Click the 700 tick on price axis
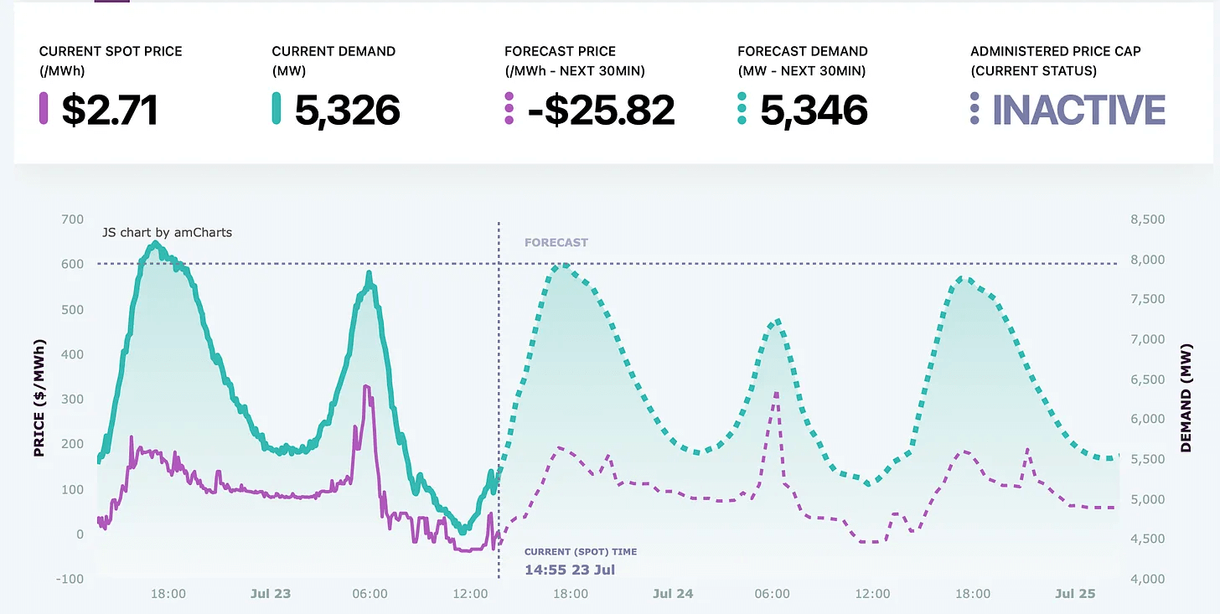This screenshot has width=1220, height=614. coord(73,219)
